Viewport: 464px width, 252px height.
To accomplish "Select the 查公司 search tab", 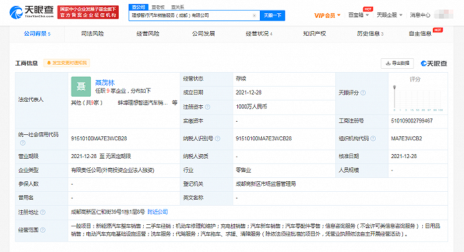I will 139,7.
